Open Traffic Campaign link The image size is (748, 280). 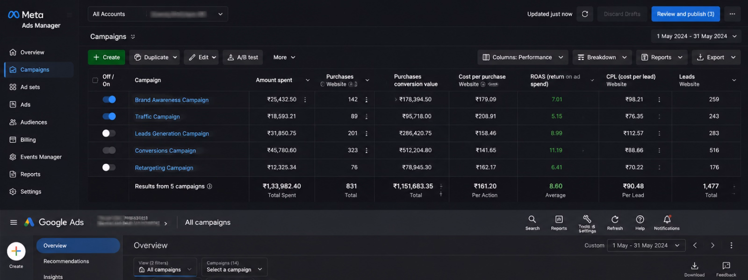pos(157,117)
